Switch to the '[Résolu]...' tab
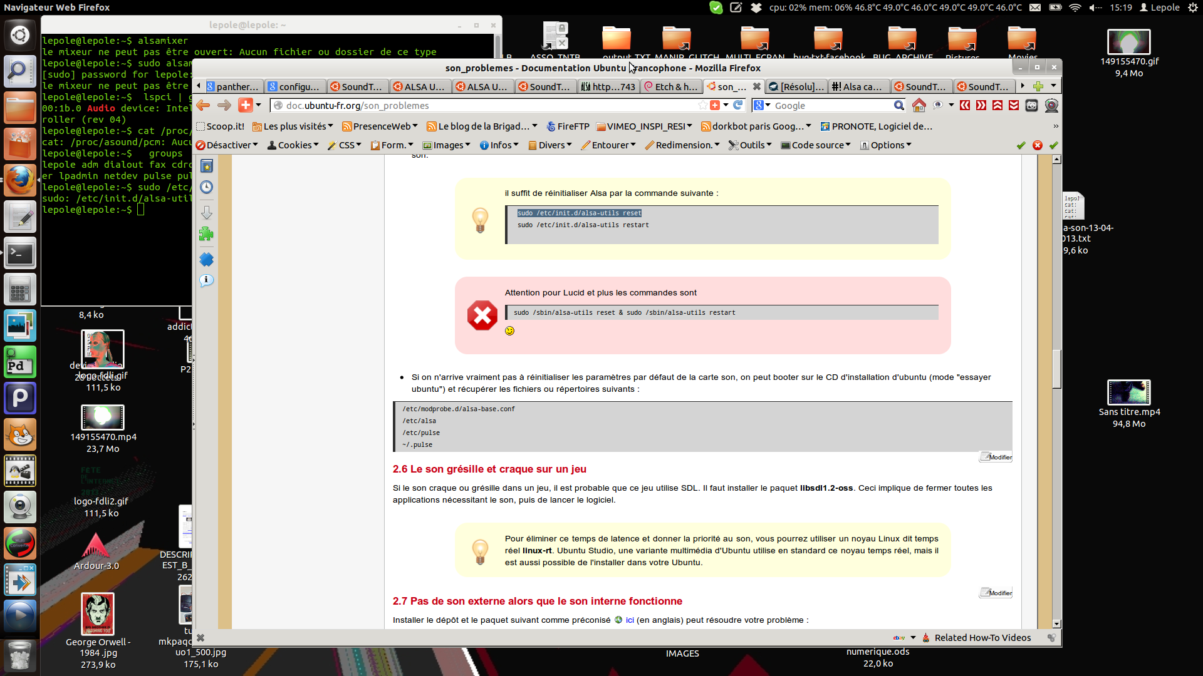The height and width of the screenshot is (676, 1203). (x=796, y=86)
